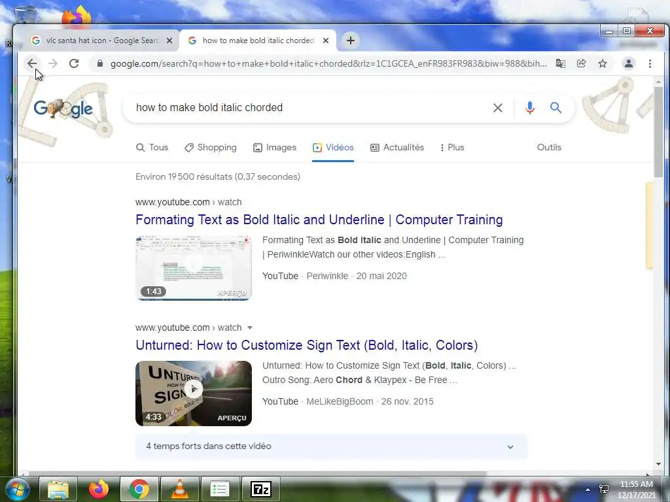Open Chrome three-dot menu
The height and width of the screenshot is (502, 670).
click(x=650, y=63)
